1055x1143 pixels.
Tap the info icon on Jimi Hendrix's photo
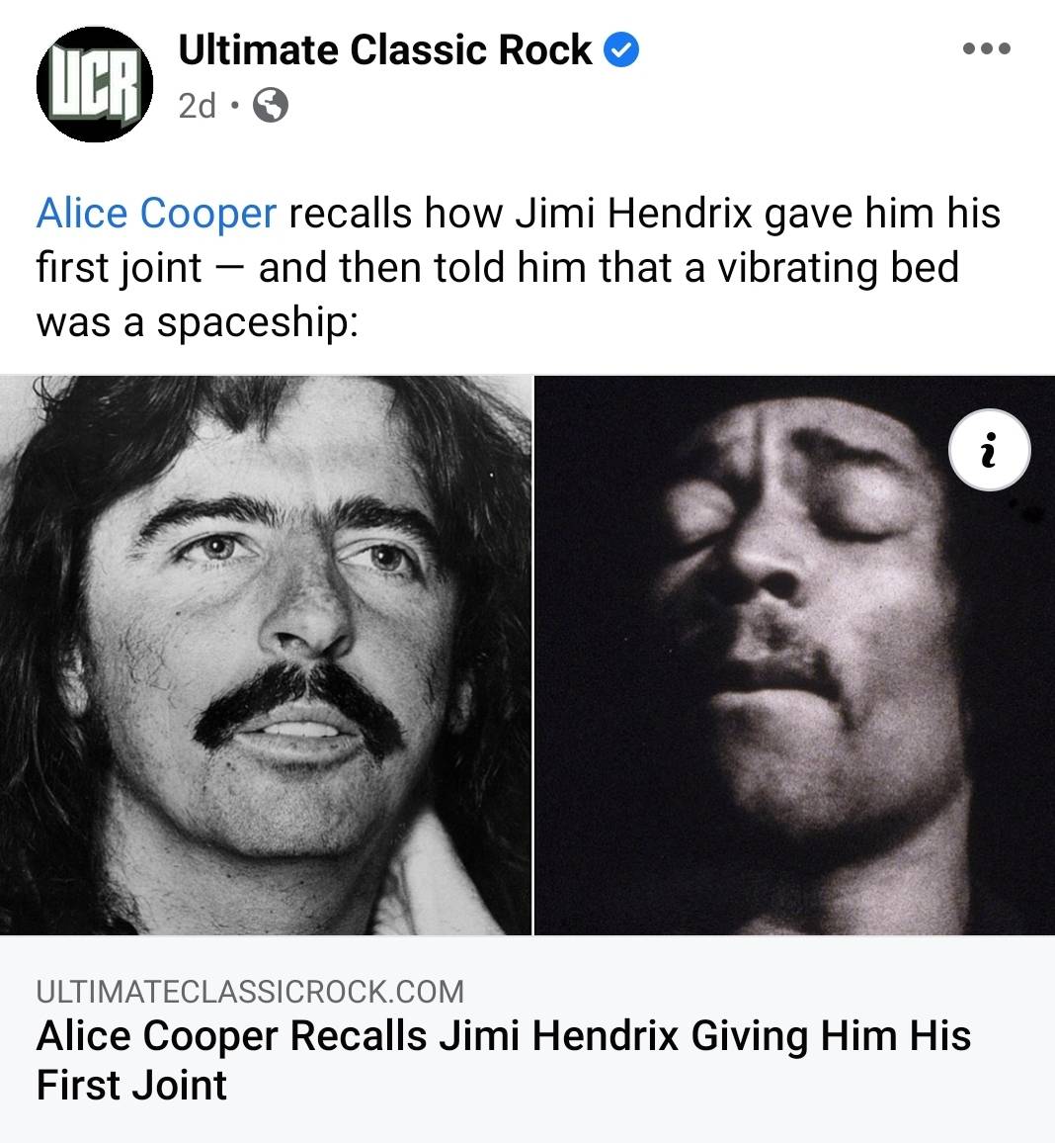989,450
